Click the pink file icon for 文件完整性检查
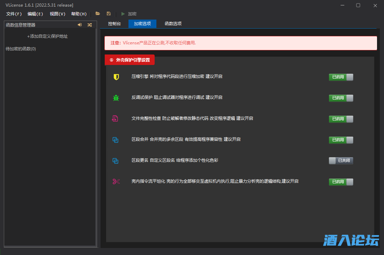The width and height of the screenshot is (384, 255). point(115,119)
